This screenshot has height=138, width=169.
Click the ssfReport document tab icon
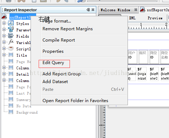click(x=143, y=10)
